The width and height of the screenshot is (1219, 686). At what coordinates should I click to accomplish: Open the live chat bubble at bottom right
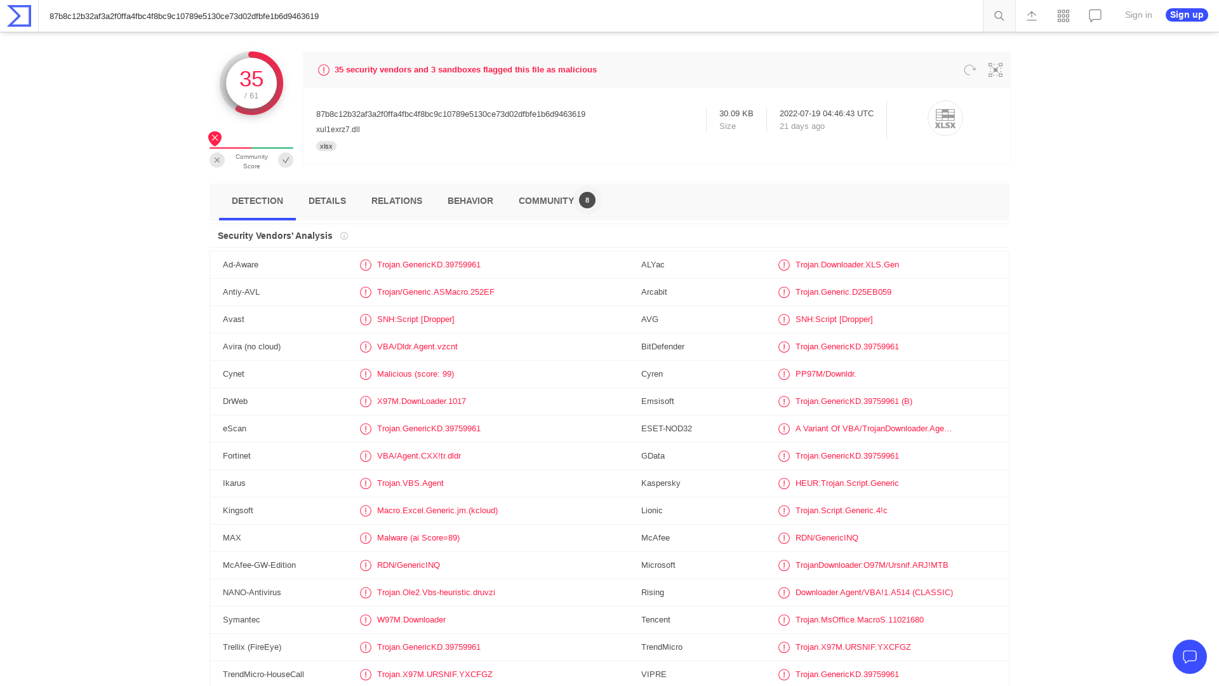coord(1190,657)
